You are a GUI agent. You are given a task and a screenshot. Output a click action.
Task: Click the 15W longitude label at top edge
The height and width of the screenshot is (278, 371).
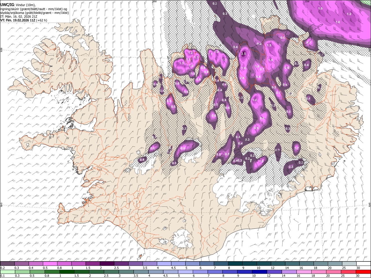point(307,1)
